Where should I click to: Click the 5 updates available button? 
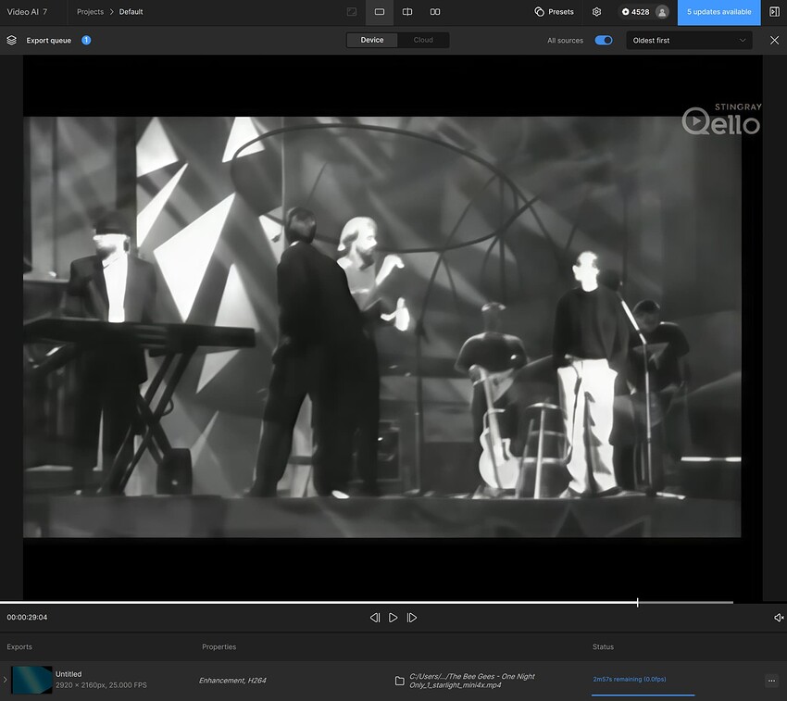click(x=718, y=12)
